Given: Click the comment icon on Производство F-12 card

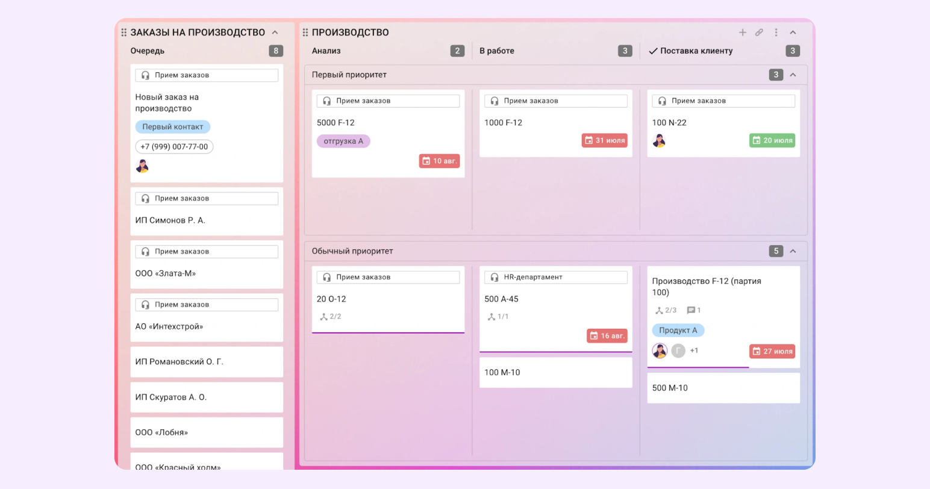Looking at the screenshot, I should (691, 311).
